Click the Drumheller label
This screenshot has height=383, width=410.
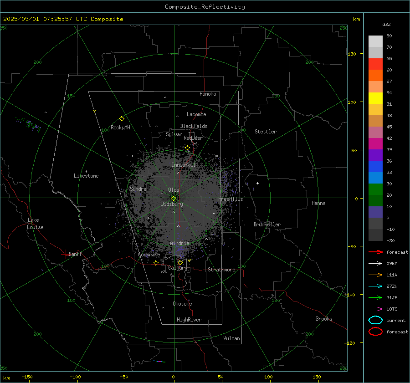tap(267, 225)
